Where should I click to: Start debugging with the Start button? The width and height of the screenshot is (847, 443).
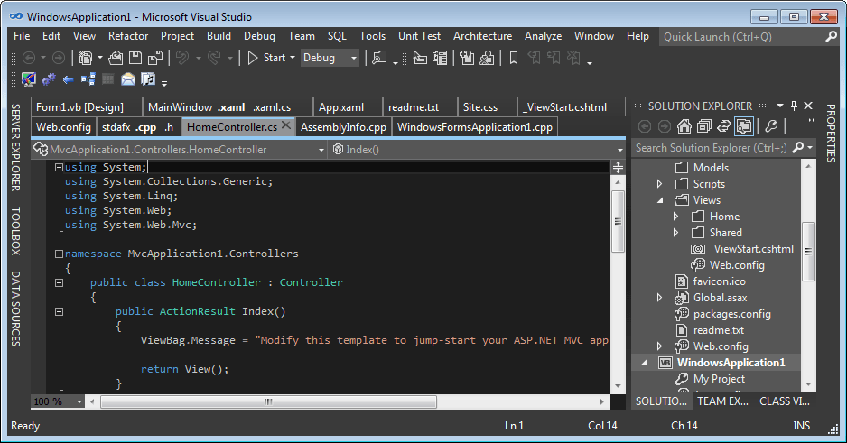click(x=266, y=58)
